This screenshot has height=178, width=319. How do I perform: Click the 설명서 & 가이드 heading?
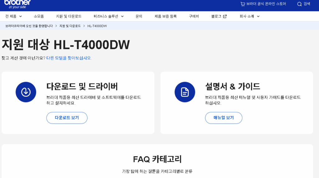coord(232,86)
